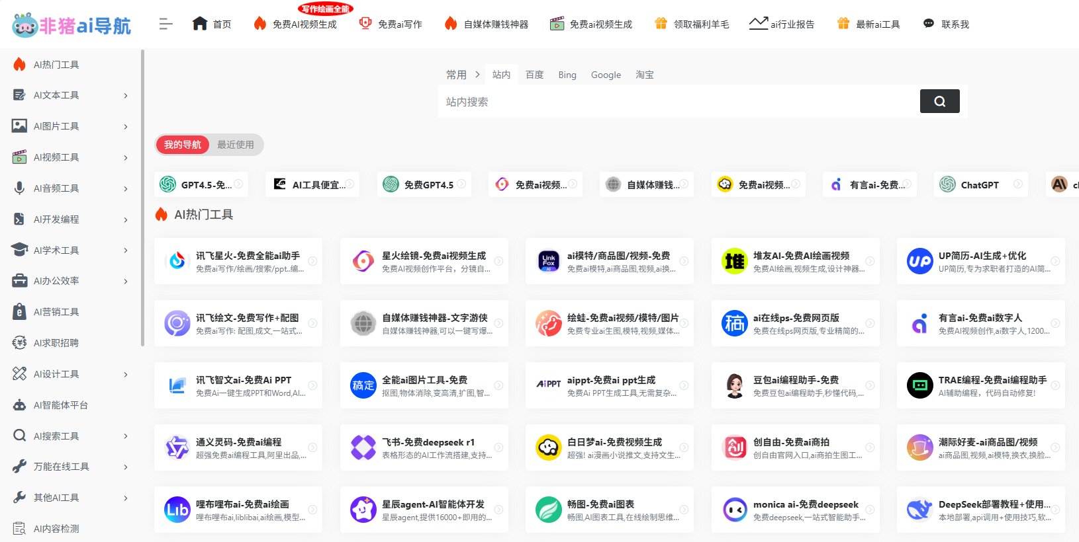The image size is (1079, 542).
Task: Expand AI视频工具 sidebar arrow
Action: 126,158
